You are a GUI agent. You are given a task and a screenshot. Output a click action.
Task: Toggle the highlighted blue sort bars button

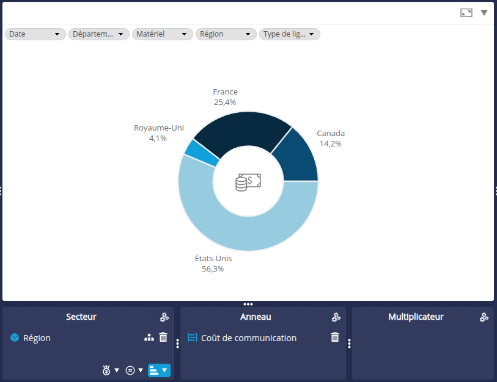(159, 370)
